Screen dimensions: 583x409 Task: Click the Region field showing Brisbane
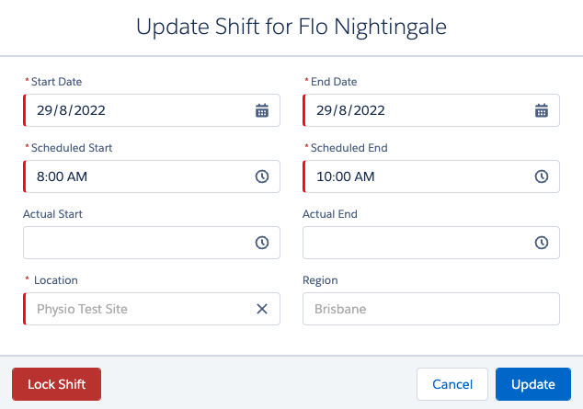(x=431, y=309)
